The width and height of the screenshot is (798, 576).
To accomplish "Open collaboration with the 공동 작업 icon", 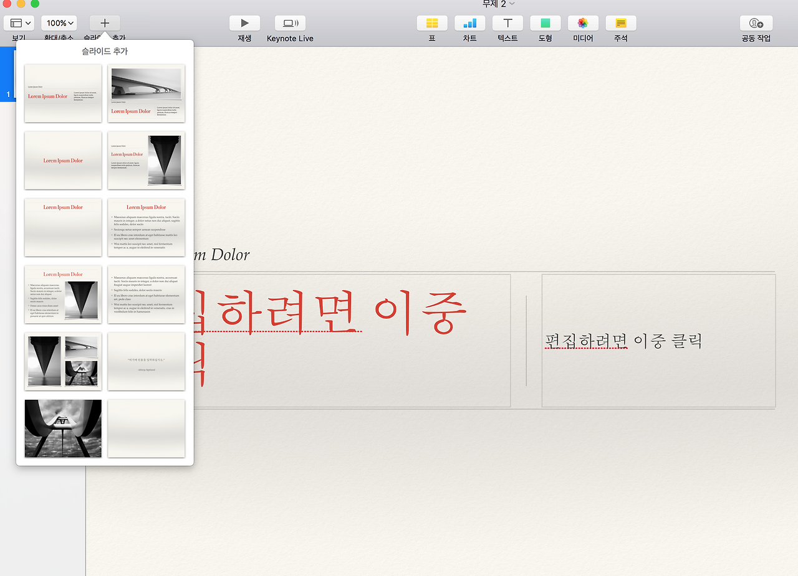I will [756, 23].
